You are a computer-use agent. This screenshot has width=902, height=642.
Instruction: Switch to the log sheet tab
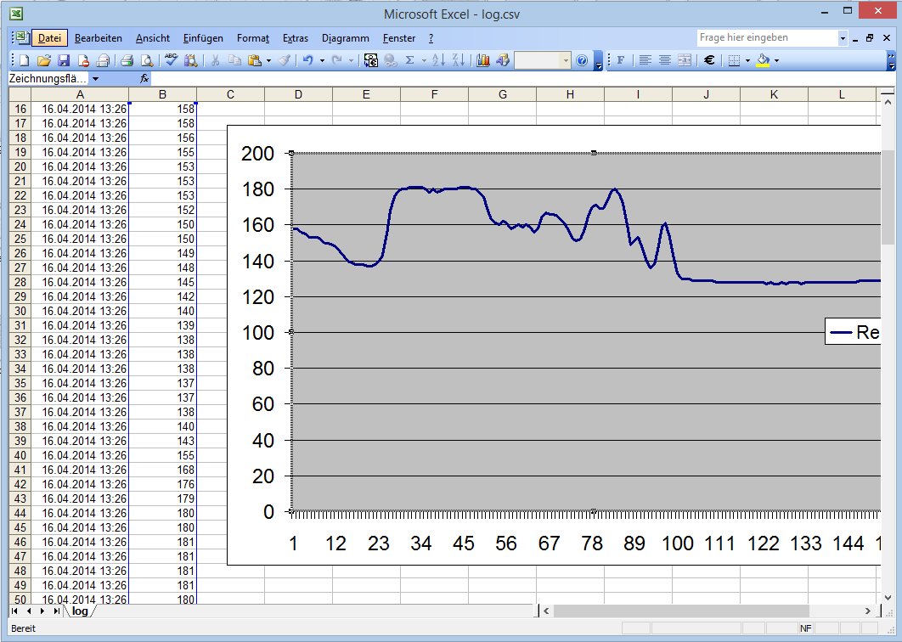pos(80,611)
